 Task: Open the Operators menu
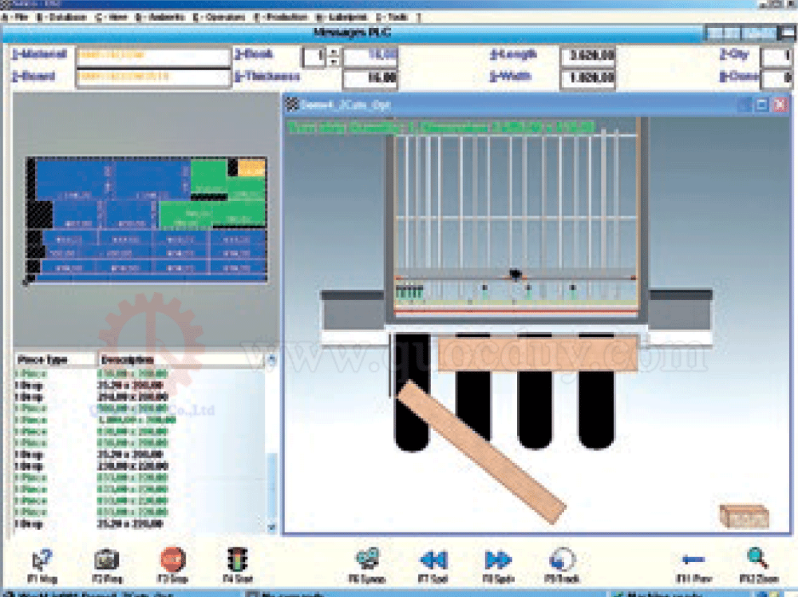[219, 17]
